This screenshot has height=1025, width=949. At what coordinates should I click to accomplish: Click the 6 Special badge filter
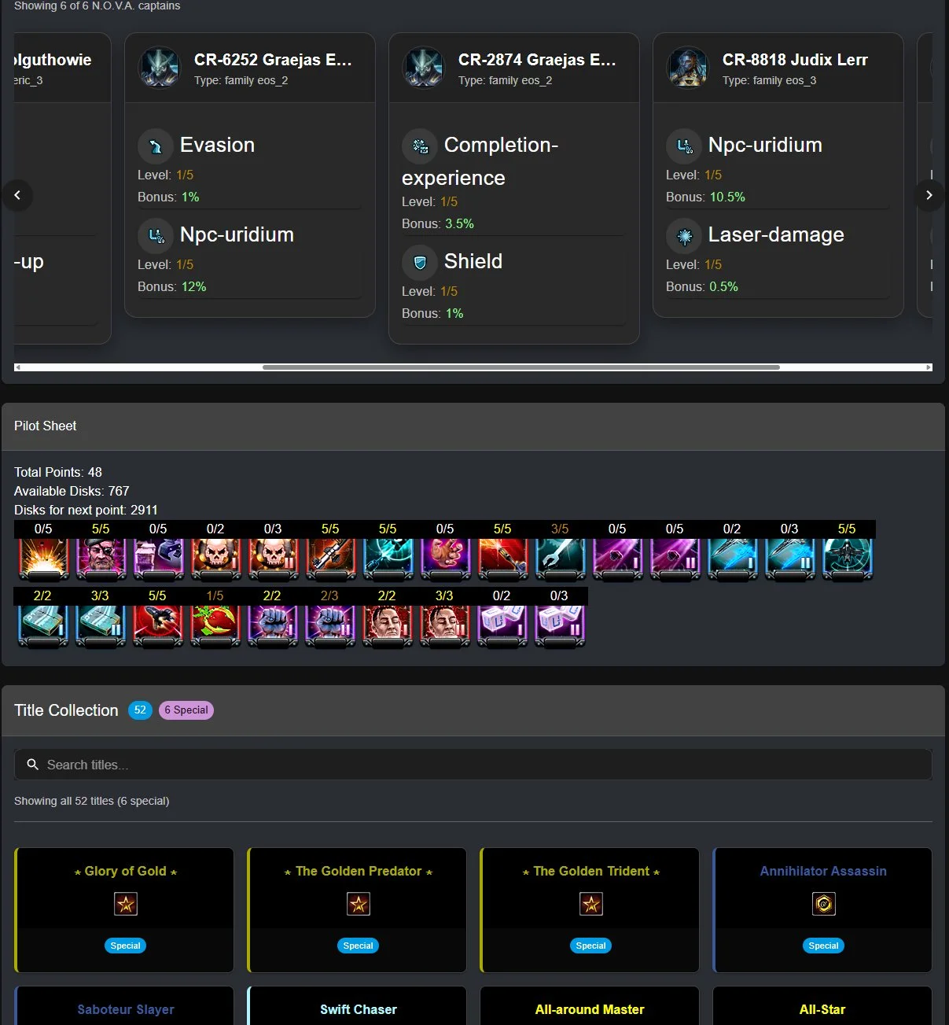[x=186, y=710]
